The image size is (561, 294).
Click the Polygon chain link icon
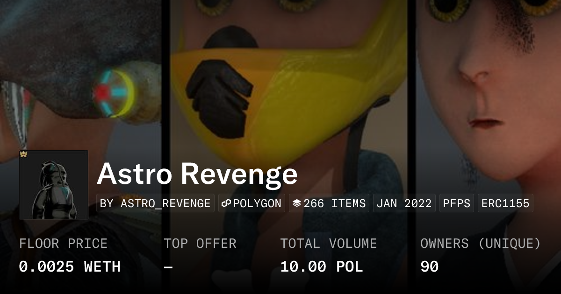tap(227, 203)
